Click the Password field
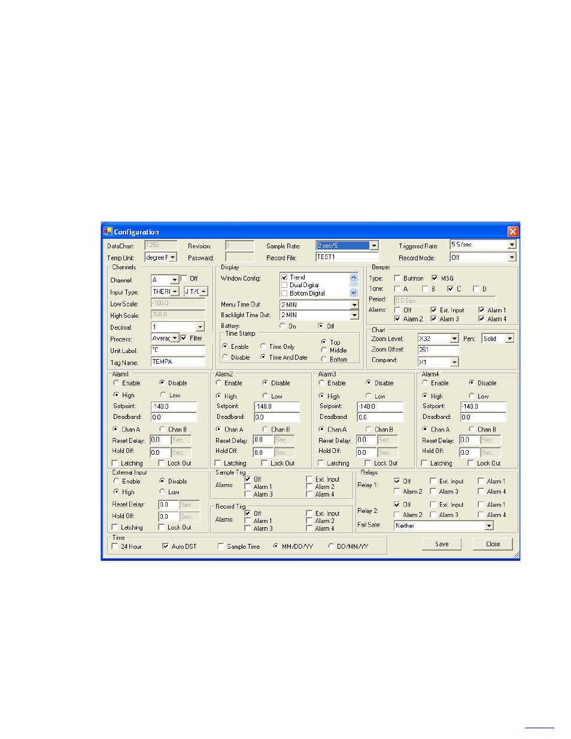Image resolution: width=571 pixels, height=739 pixels. click(239, 257)
